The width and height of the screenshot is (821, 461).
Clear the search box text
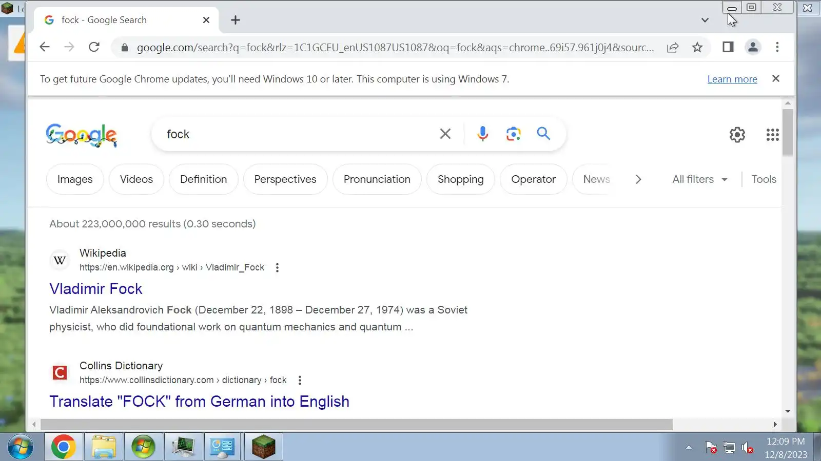445,134
